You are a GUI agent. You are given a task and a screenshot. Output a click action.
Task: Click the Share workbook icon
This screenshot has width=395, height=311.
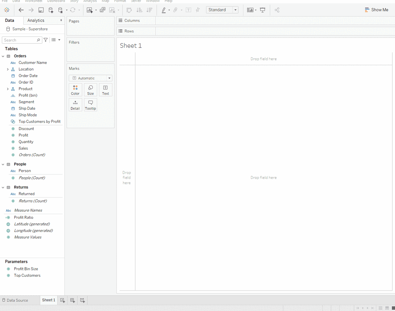click(x=277, y=10)
